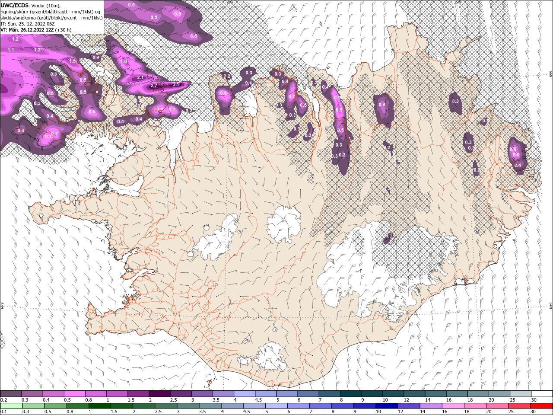Click the bottom scale's darkest green 1–1.5 swatch
553x415 pixels.
pos(99,406)
